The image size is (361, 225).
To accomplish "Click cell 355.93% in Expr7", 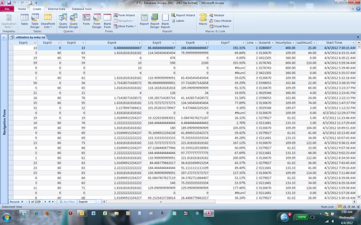I will [227, 63].
